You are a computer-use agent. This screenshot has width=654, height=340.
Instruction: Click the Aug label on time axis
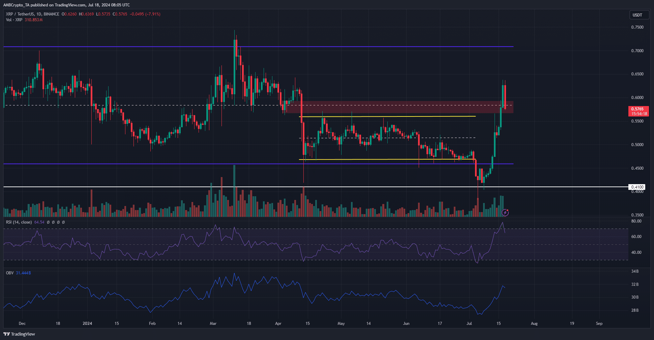tap(534, 324)
